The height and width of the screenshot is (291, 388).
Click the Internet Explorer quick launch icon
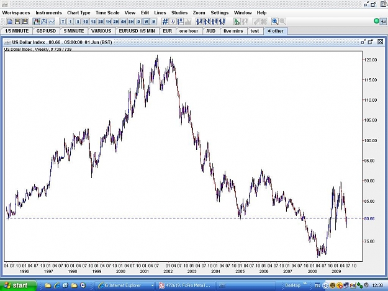[x=56, y=285]
